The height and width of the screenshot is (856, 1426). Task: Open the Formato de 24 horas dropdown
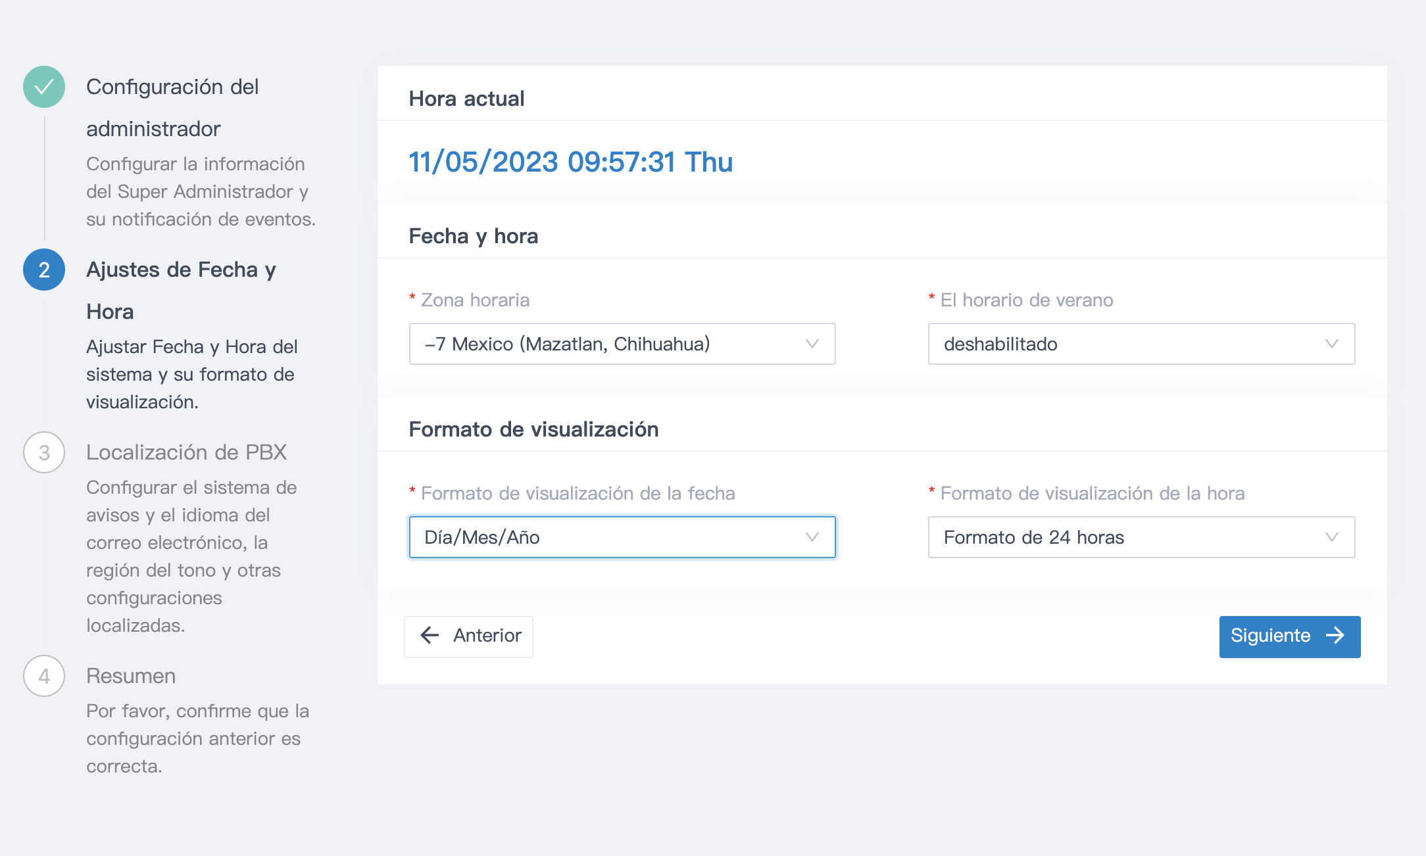(1141, 537)
